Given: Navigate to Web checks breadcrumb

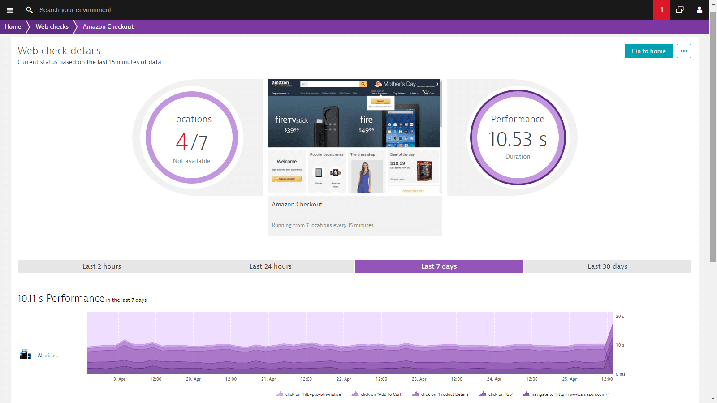Looking at the screenshot, I should tap(52, 26).
